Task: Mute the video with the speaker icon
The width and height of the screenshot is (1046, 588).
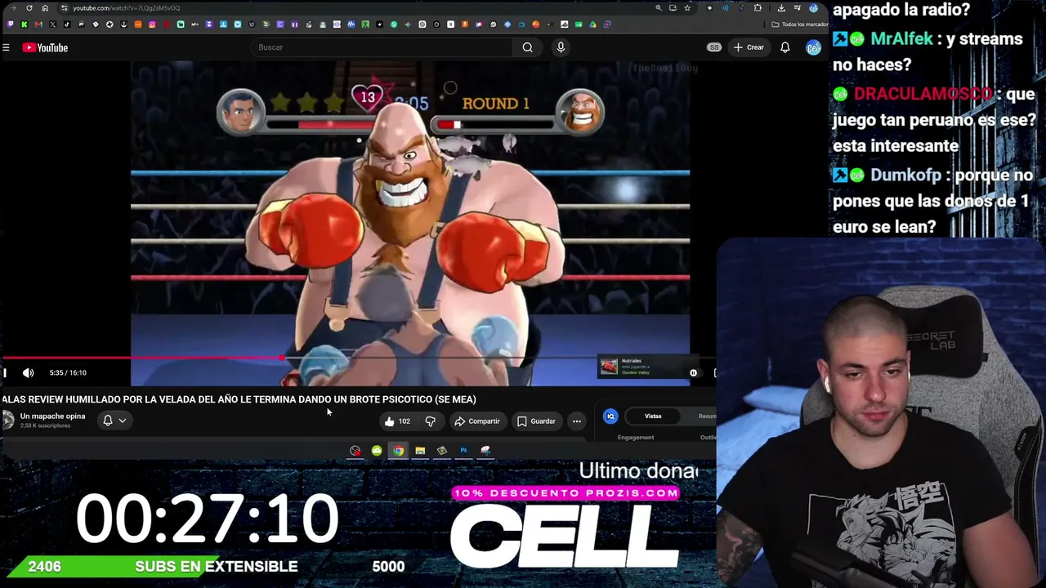Action: click(29, 372)
